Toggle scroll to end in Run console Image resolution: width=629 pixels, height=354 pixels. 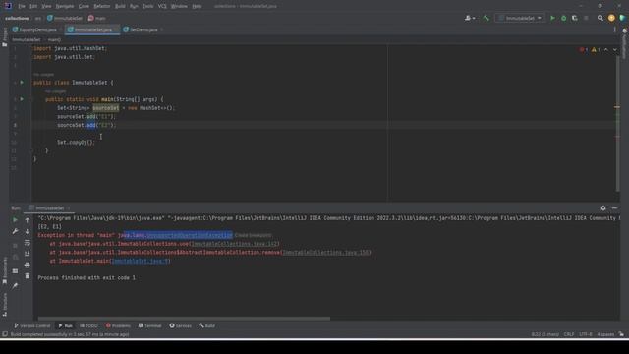(x=28, y=254)
